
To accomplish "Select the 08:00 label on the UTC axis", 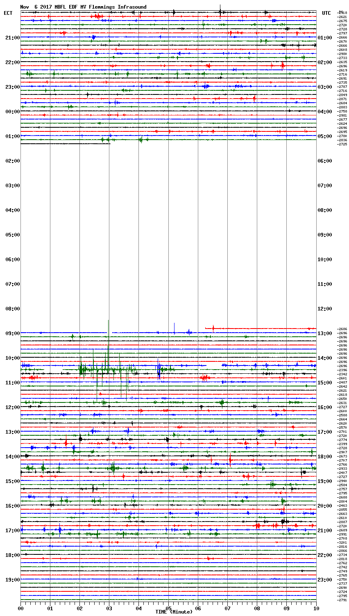I will coord(325,210).
